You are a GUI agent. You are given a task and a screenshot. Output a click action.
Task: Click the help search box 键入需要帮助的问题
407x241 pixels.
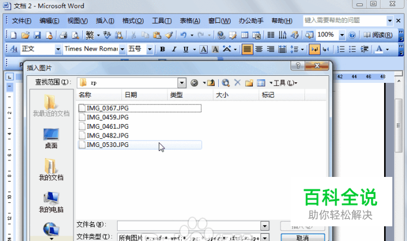tap(345, 21)
